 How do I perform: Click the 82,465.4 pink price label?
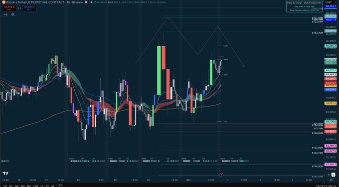(x=331, y=146)
